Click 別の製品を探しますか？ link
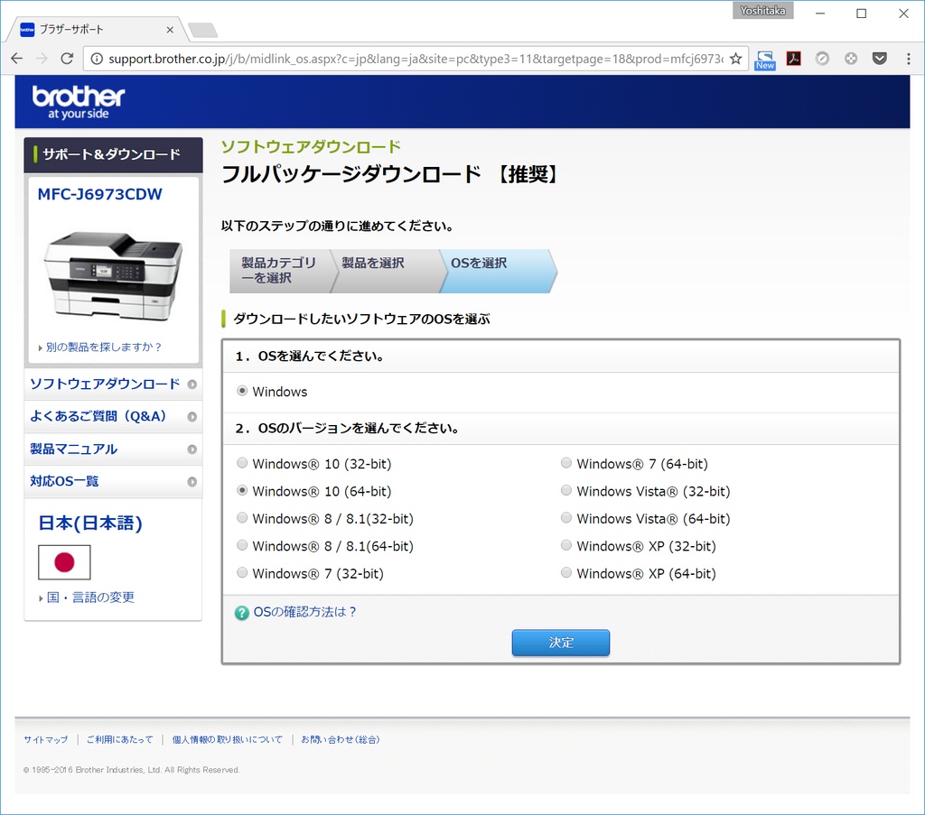Screen dimensions: 925x815 pos(103,347)
